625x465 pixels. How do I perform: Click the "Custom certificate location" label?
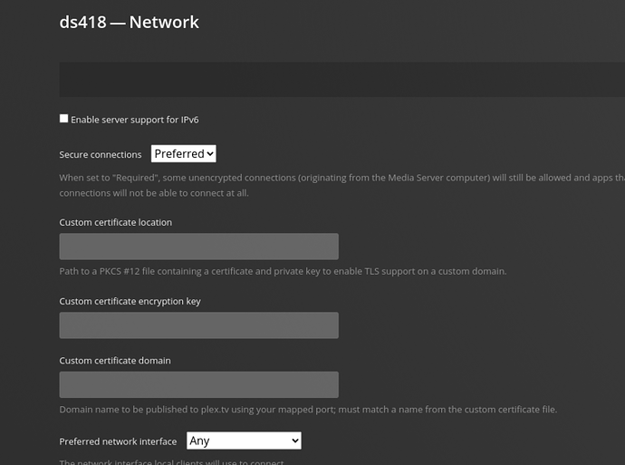tap(115, 222)
